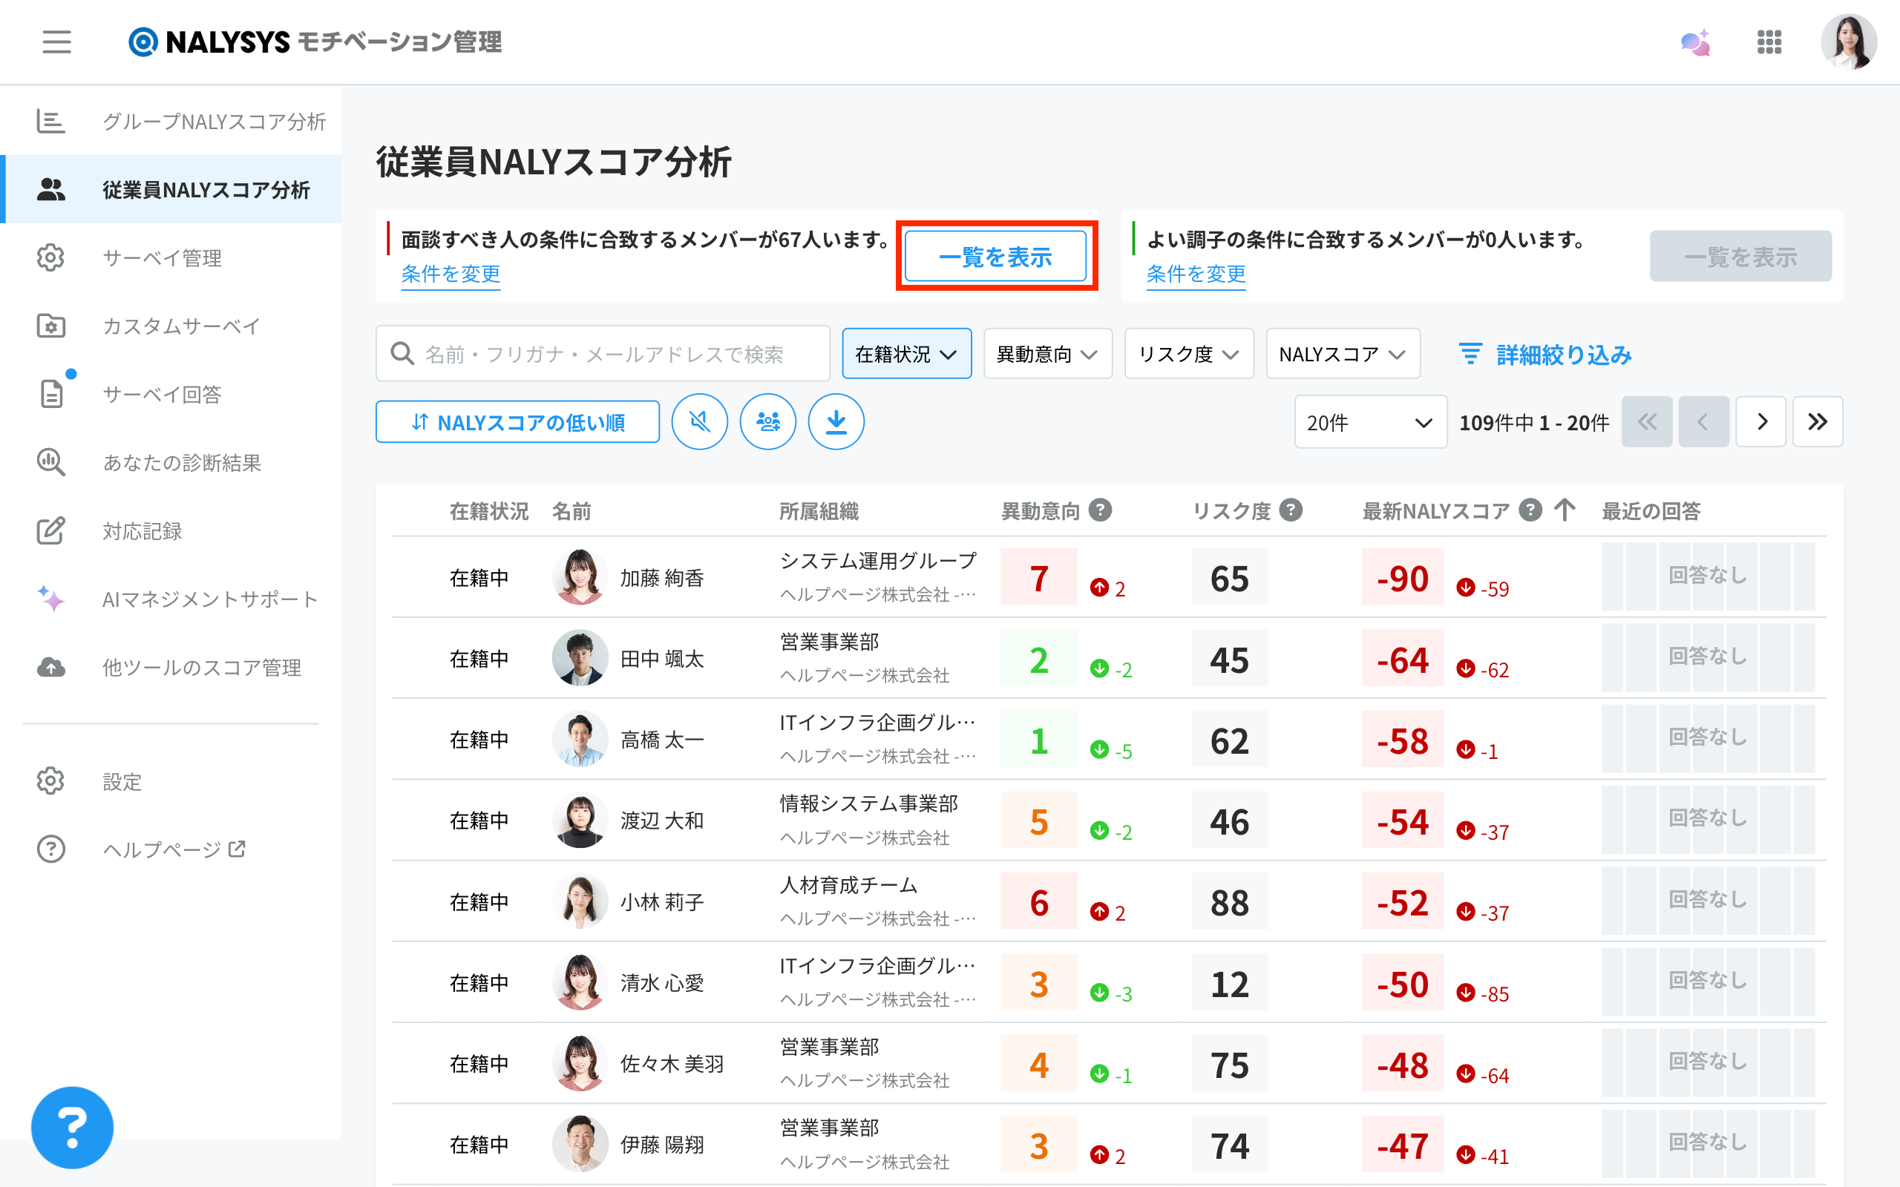Click the group members icon button

click(x=767, y=422)
